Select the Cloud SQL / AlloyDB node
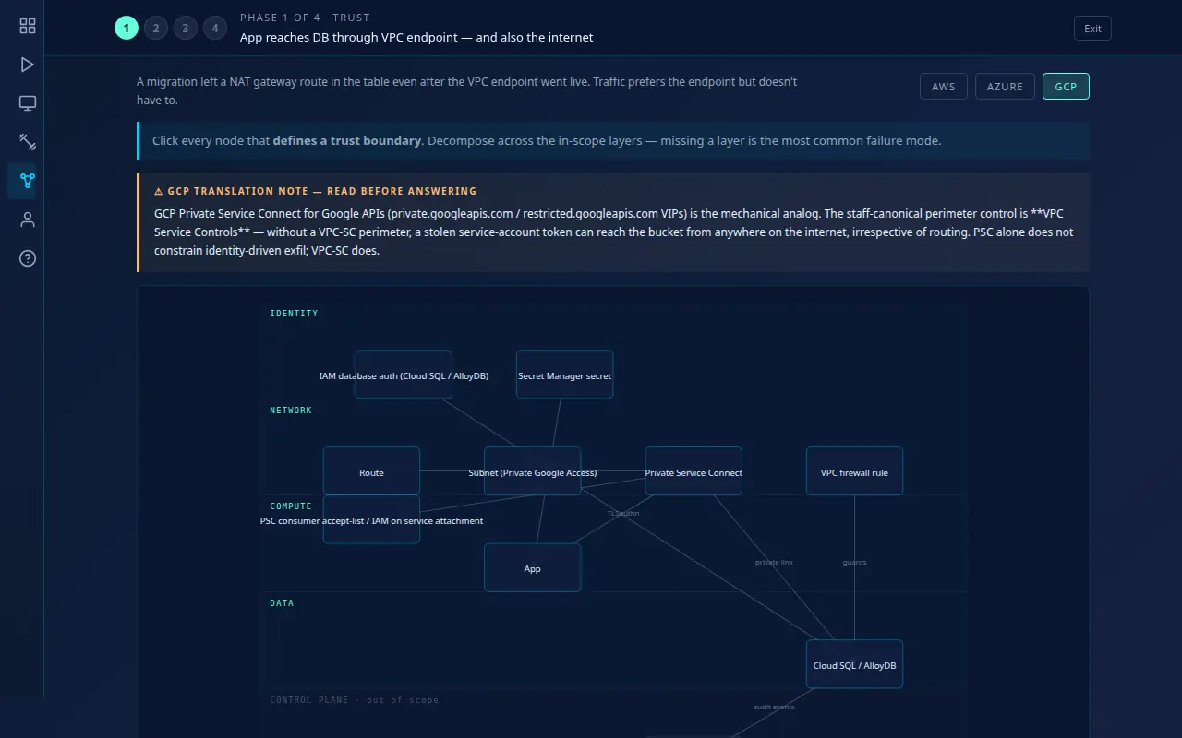 [854, 664]
